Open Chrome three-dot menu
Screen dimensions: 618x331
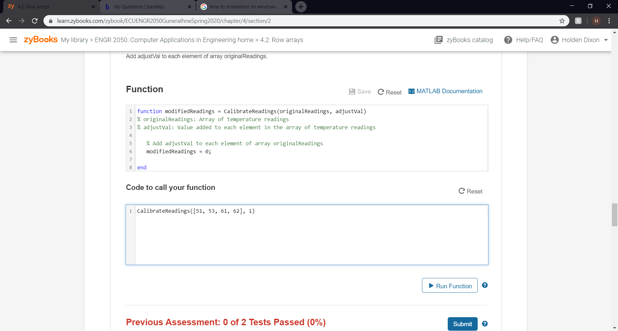click(x=609, y=21)
